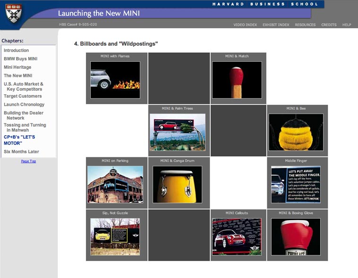358x278 pixels.
Task: Open the MINI Callouts thumbnail
Action: (x=237, y=237)
